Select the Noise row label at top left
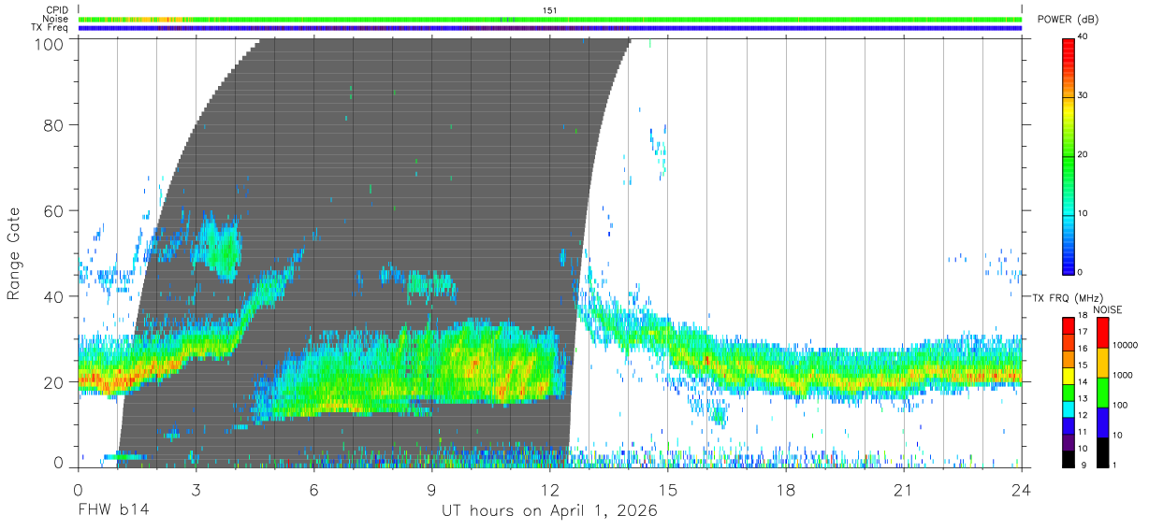The image size is (1149, 530). [56, 19]
